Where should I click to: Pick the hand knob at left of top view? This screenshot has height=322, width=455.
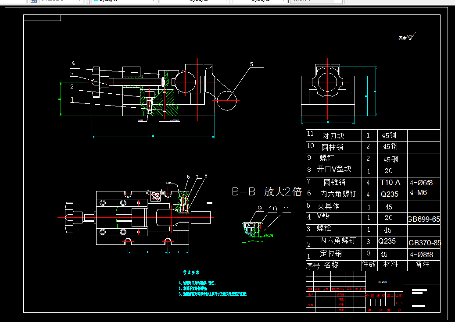(70, 217)
